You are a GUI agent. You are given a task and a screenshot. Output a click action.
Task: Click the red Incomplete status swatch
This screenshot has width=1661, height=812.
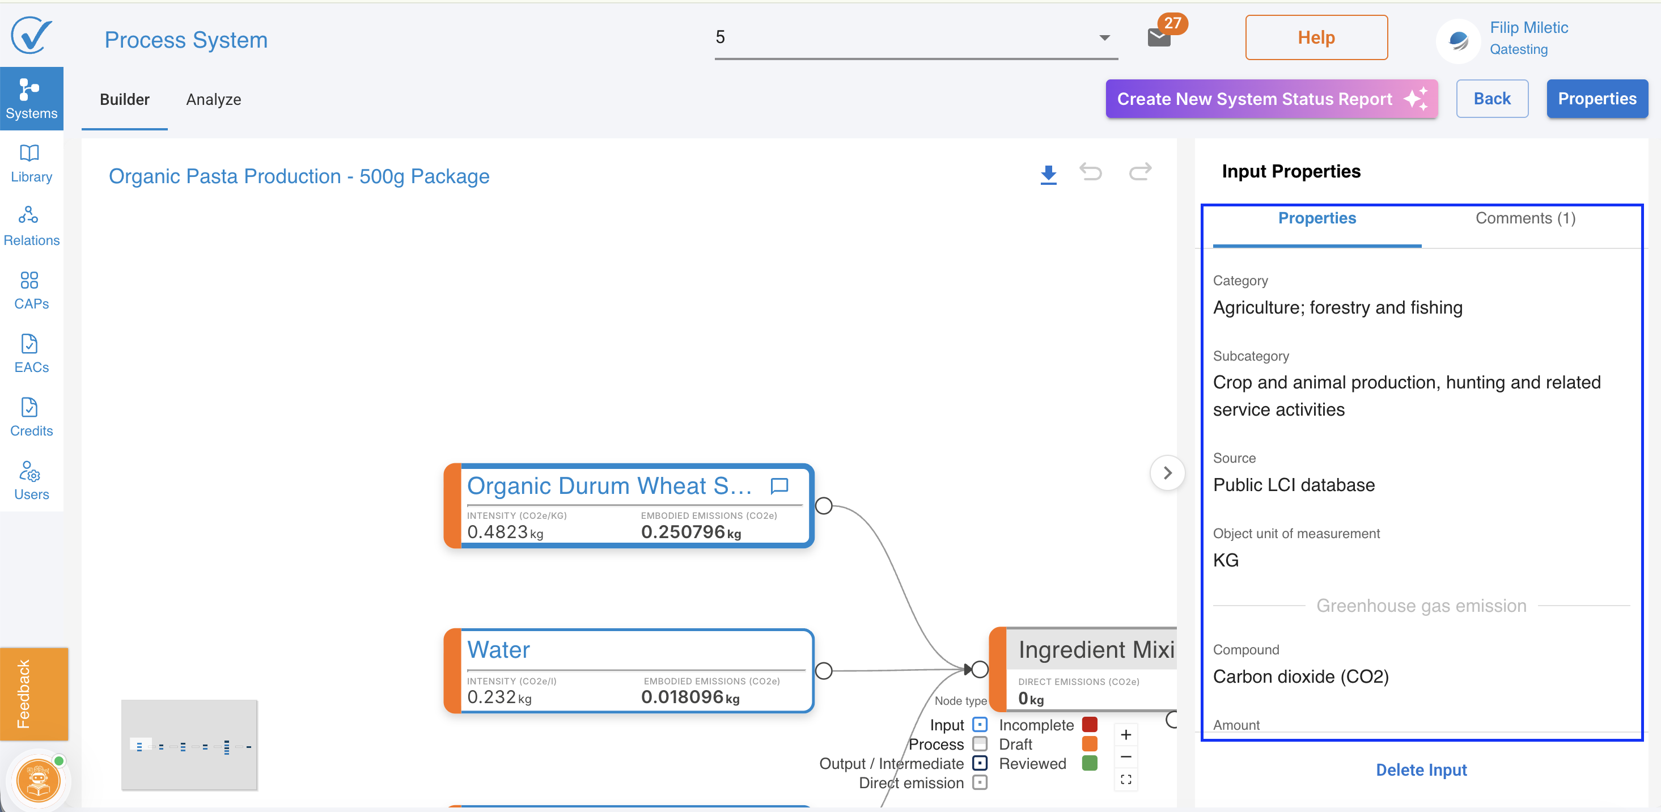(x=1090, y=725)
